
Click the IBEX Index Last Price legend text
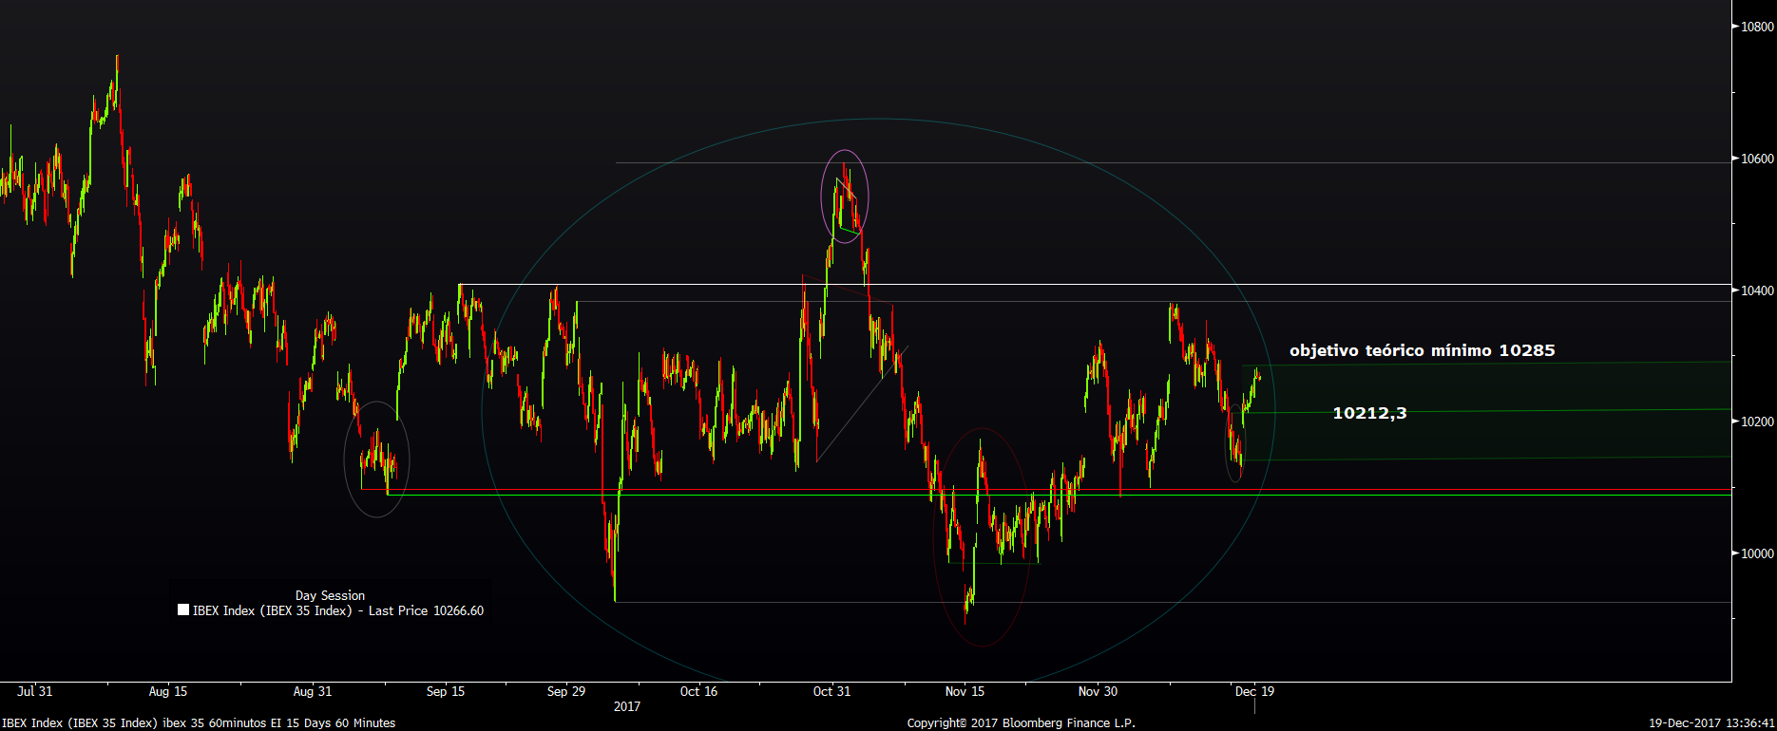[x=338, y=610]
